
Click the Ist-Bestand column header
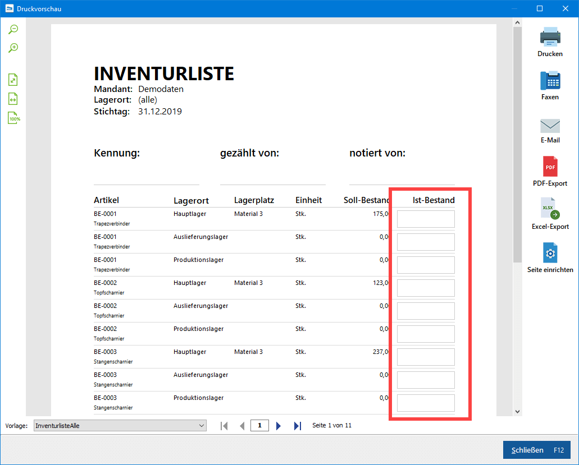coord(434,200)
